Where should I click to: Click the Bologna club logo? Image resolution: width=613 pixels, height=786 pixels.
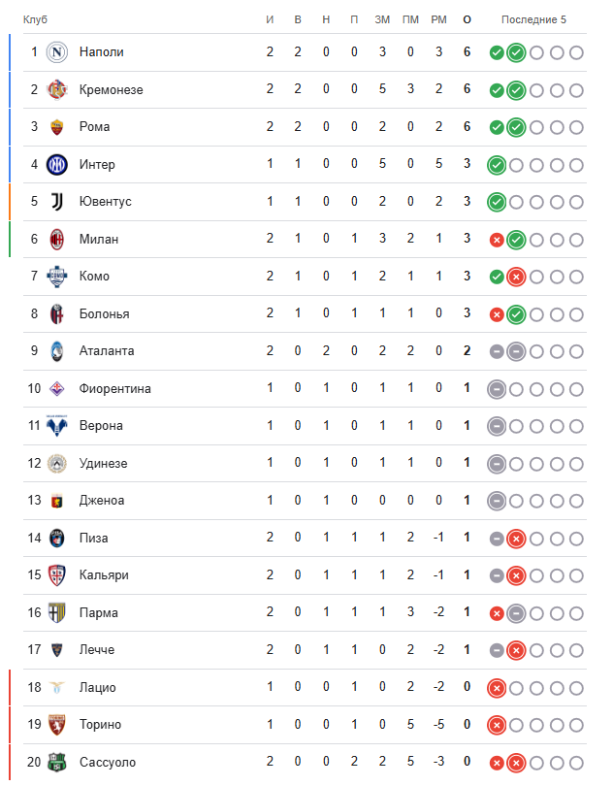click(x=59, y=314)
